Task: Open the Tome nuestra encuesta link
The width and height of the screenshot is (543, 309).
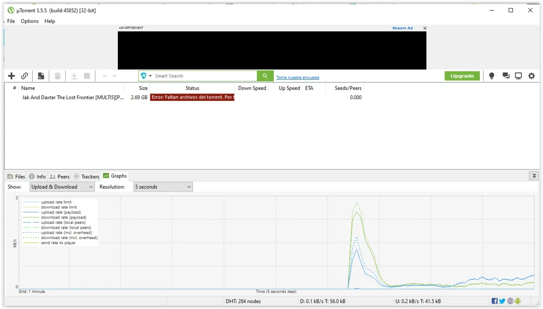Action: 297,78
